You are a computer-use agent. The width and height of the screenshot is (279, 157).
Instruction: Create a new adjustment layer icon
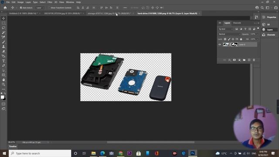tap(239, 60)
